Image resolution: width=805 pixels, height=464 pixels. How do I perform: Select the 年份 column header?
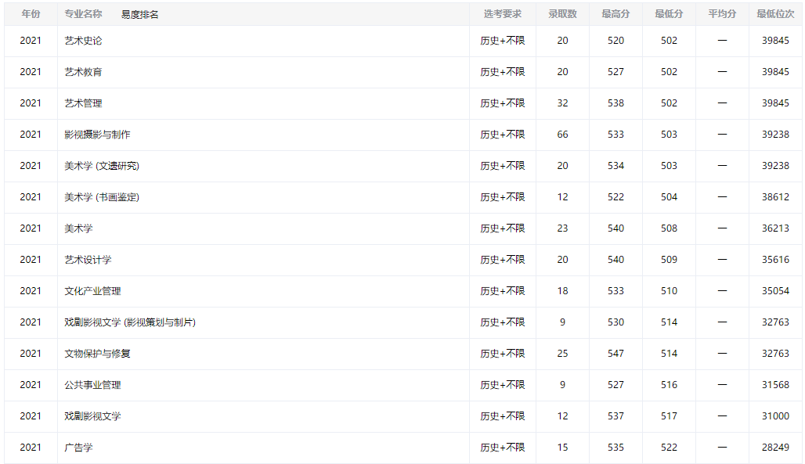pyautogui.click(x=31, y=14)
